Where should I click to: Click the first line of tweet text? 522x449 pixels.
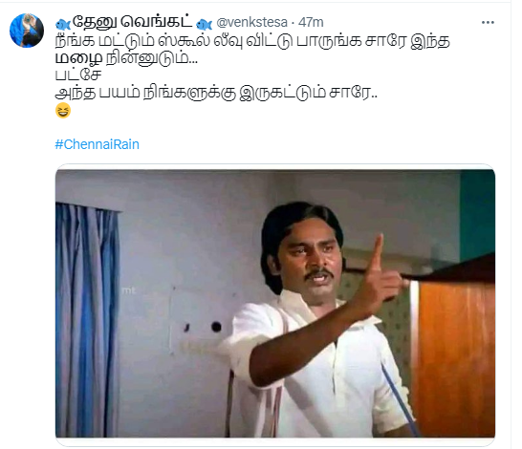pos(252,41)
